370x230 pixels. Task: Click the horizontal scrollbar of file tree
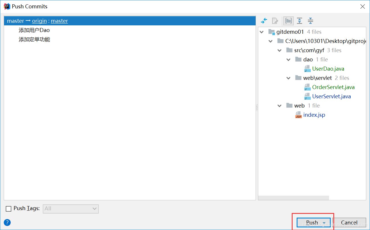293,198
